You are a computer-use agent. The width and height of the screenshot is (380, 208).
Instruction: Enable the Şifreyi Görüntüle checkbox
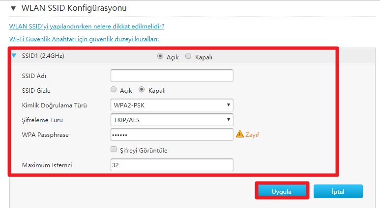(x=114, y=149)
